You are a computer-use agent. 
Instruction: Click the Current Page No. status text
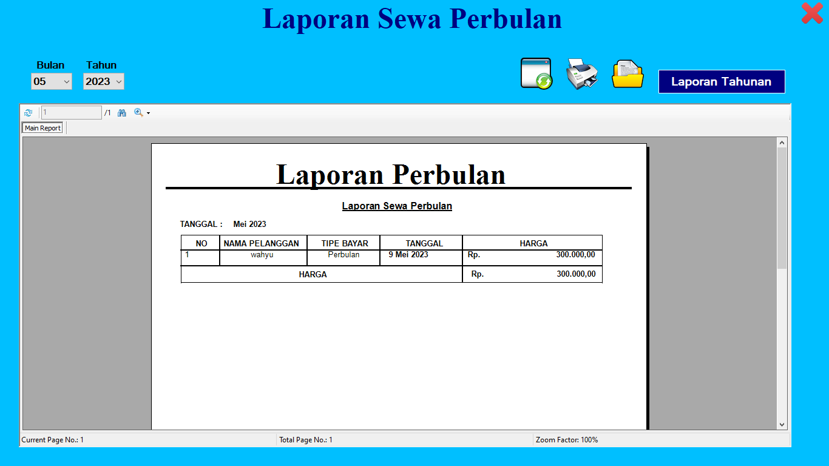point(53,440)
